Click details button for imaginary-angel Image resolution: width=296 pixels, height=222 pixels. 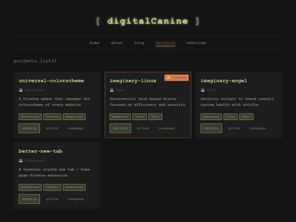pos(211,128)
